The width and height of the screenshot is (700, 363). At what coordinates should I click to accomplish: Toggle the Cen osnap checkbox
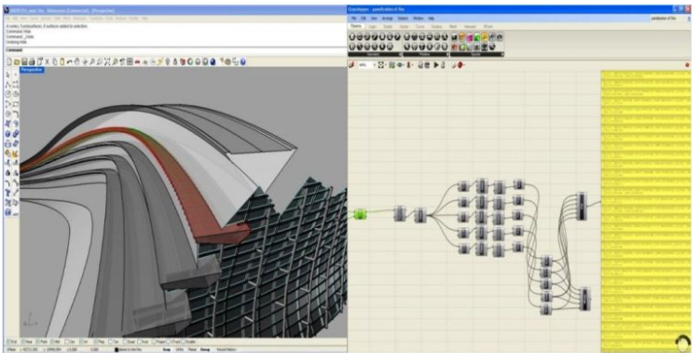coord(67,342)
